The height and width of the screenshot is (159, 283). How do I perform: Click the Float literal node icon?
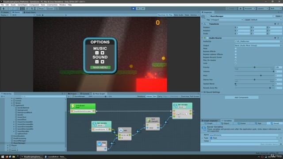(x=99, y=144)
